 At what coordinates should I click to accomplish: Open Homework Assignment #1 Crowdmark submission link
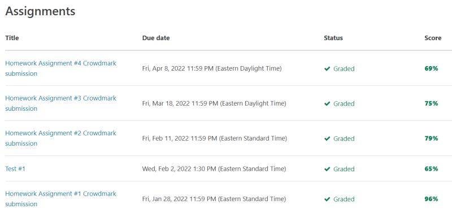point(61,199)
